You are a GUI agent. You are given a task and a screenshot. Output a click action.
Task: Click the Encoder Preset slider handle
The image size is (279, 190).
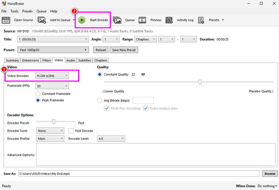pyautogui.click(x=54, y=122)
